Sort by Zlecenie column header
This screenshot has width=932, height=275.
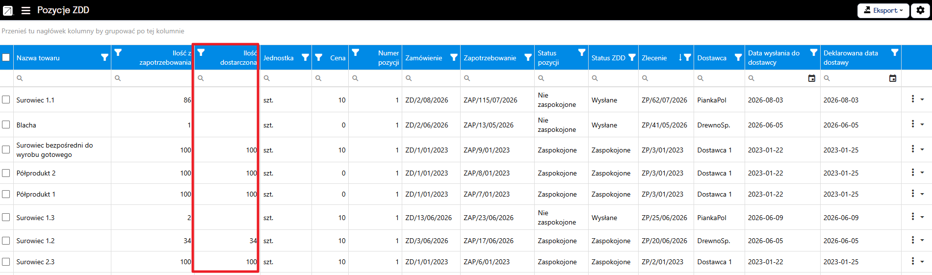coord(654,58)
